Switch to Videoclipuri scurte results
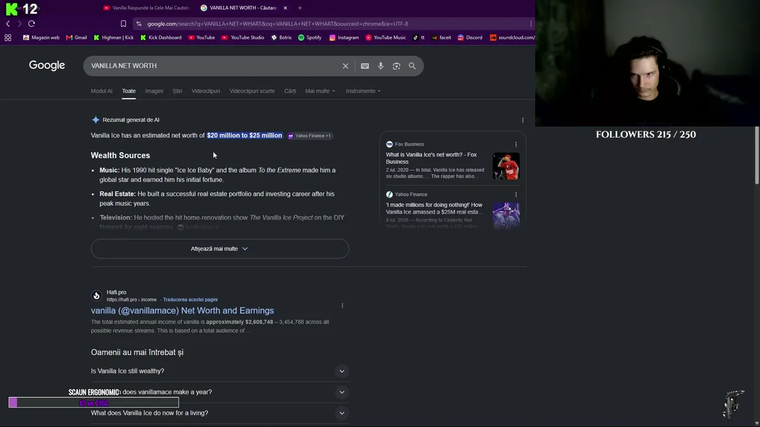The width and height of the screenshot is (760, 427). point(252,91)
